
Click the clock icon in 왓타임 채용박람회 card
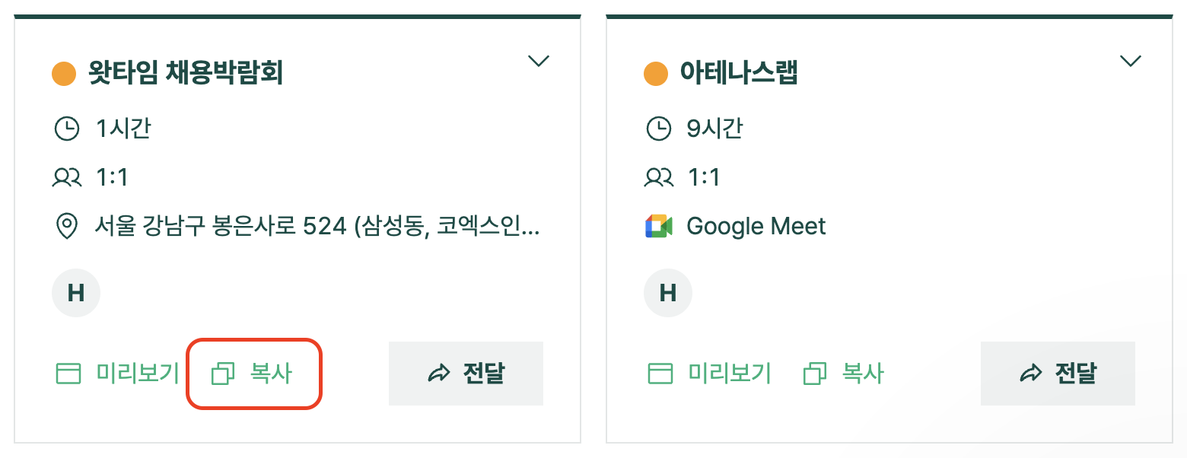point(67,129)
